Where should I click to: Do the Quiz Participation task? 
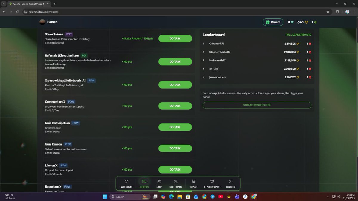[175, 127]
